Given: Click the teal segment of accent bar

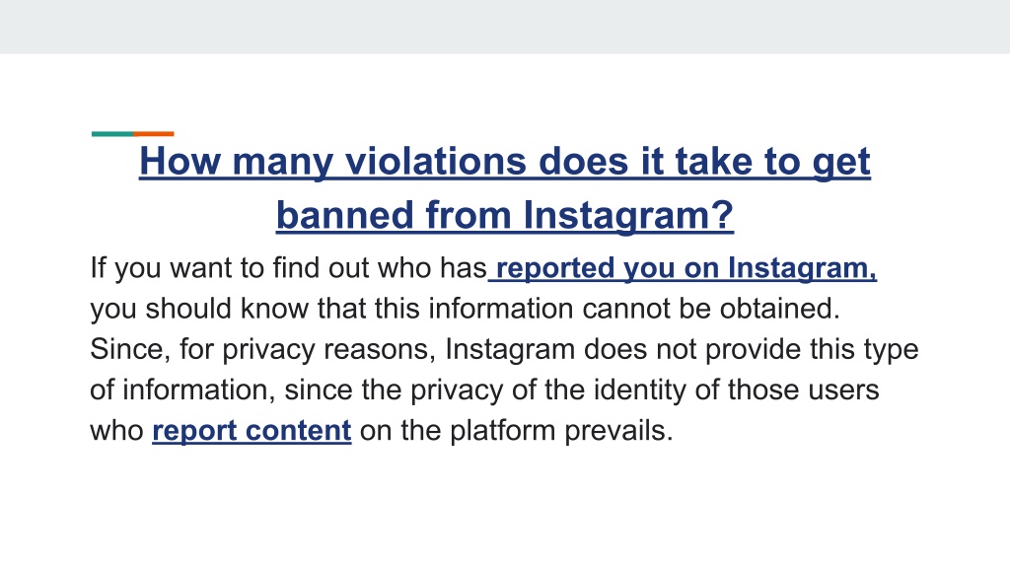Looking at the screenshot, I should 112,134.
